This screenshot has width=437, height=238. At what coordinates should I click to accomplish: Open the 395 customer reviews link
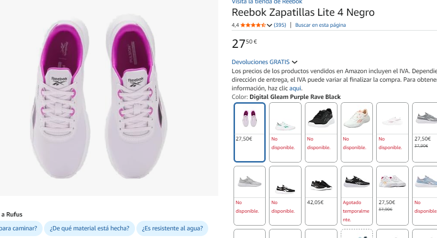coord(280,25)
